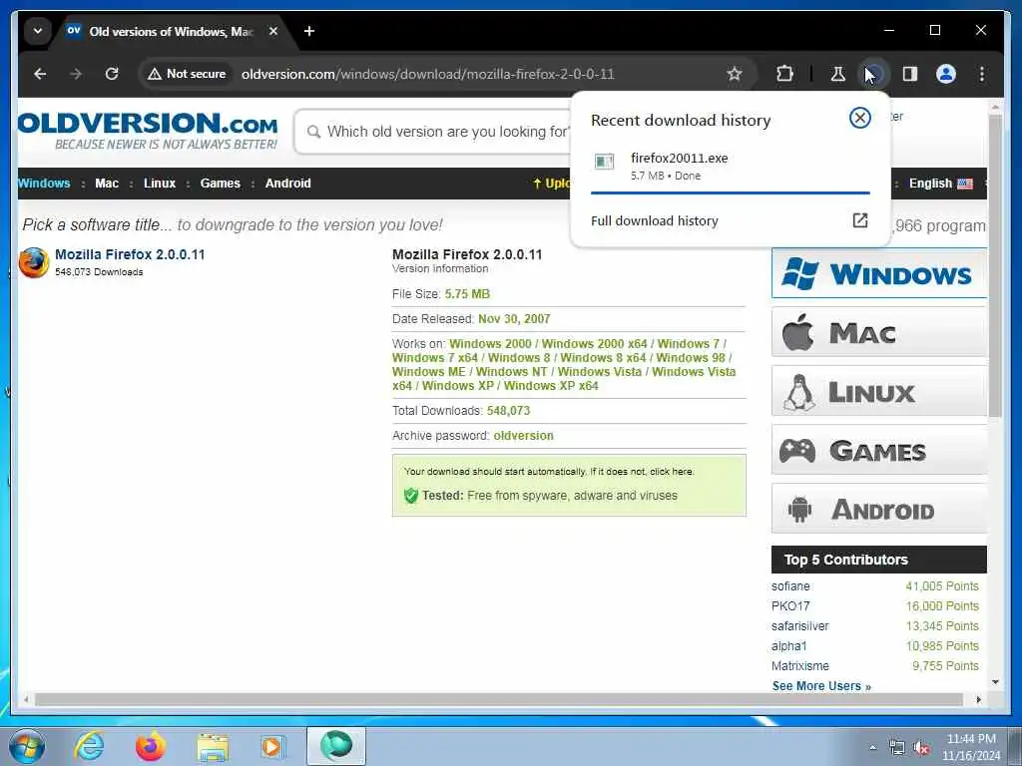Click the 'click here' download fallback text
The image size is (1022, 766).
(672, 472)
